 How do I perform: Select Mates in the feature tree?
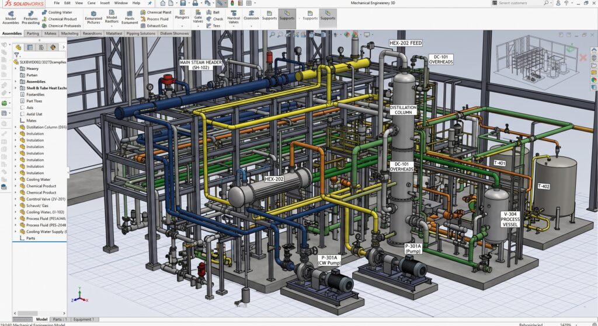point(32,121)
